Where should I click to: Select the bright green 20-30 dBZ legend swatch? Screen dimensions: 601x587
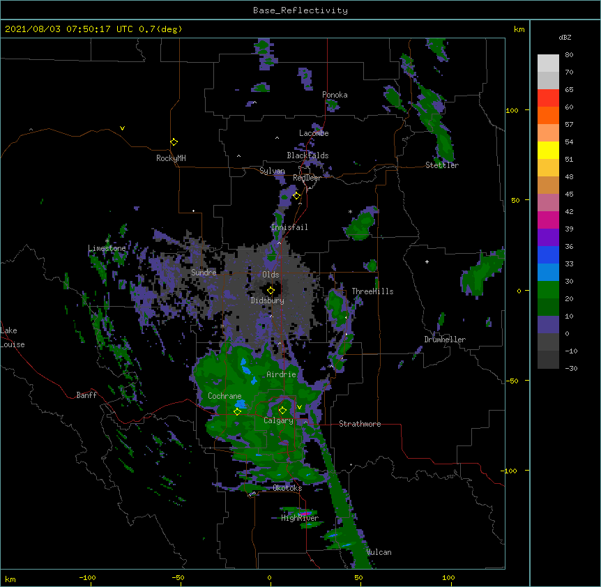click(x=548, y=290)
